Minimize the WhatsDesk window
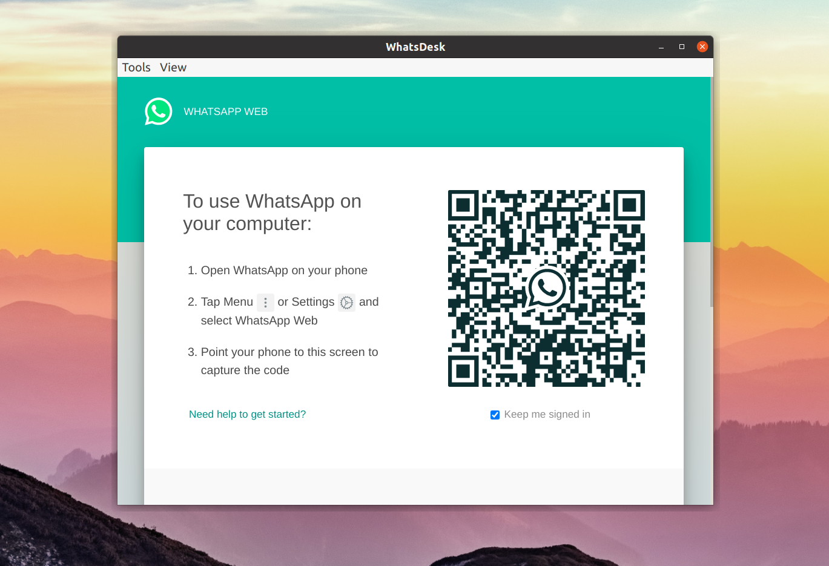Image resolution: width=829 pixels, height=566 pixels. click(661, 47)
